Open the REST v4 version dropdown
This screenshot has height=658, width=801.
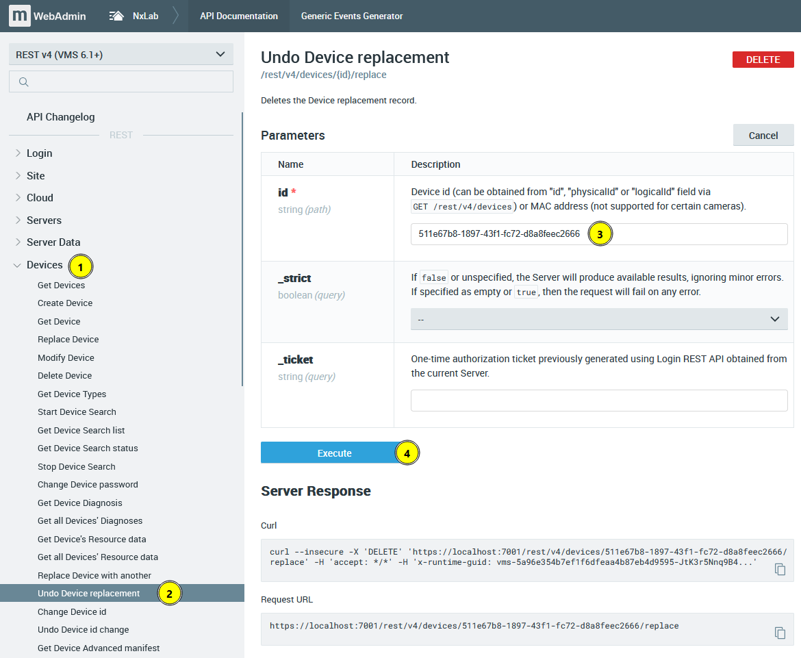tap(121, 55)
